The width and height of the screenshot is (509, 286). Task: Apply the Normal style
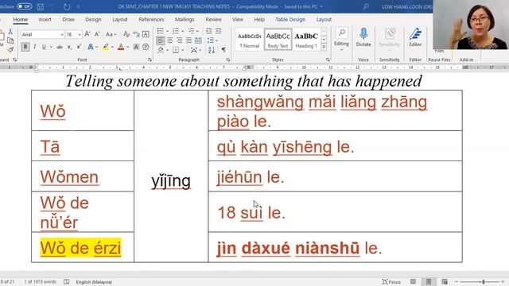(x=249, y=40)
